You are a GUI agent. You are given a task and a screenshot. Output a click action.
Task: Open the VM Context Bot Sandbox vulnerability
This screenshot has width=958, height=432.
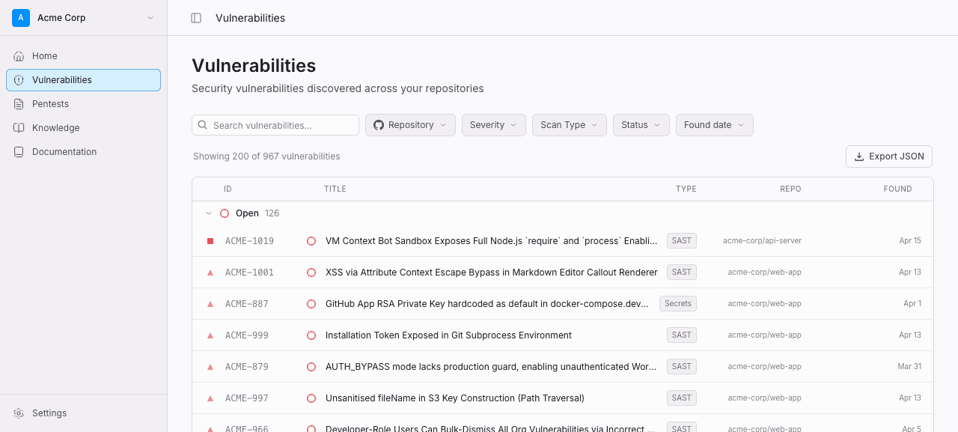pos(491,241)
